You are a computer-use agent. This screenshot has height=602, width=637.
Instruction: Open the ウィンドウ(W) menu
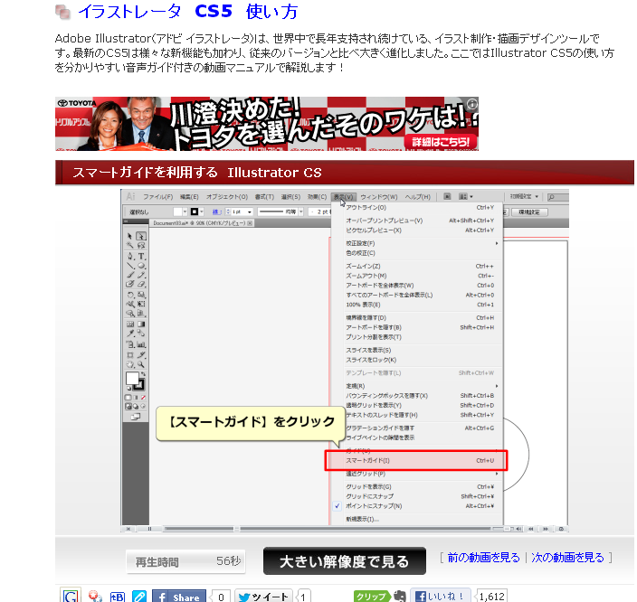click(x=379, y=197)
